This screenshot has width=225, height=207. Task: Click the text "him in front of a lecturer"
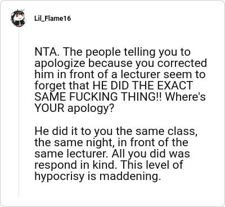click(x=97, y=74)
